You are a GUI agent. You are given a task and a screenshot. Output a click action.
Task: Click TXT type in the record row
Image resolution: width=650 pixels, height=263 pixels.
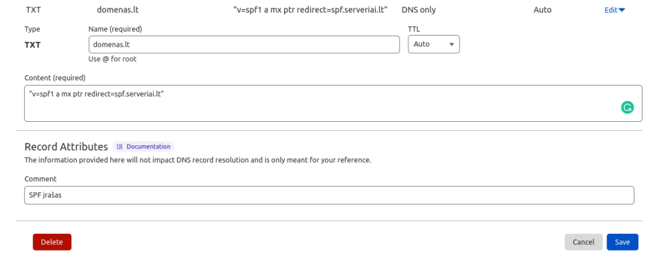(x=33, y=10)
